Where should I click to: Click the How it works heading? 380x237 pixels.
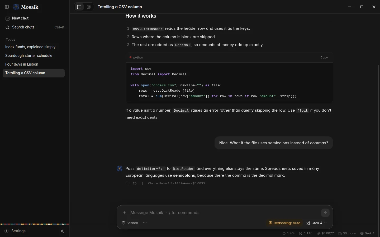141,16
